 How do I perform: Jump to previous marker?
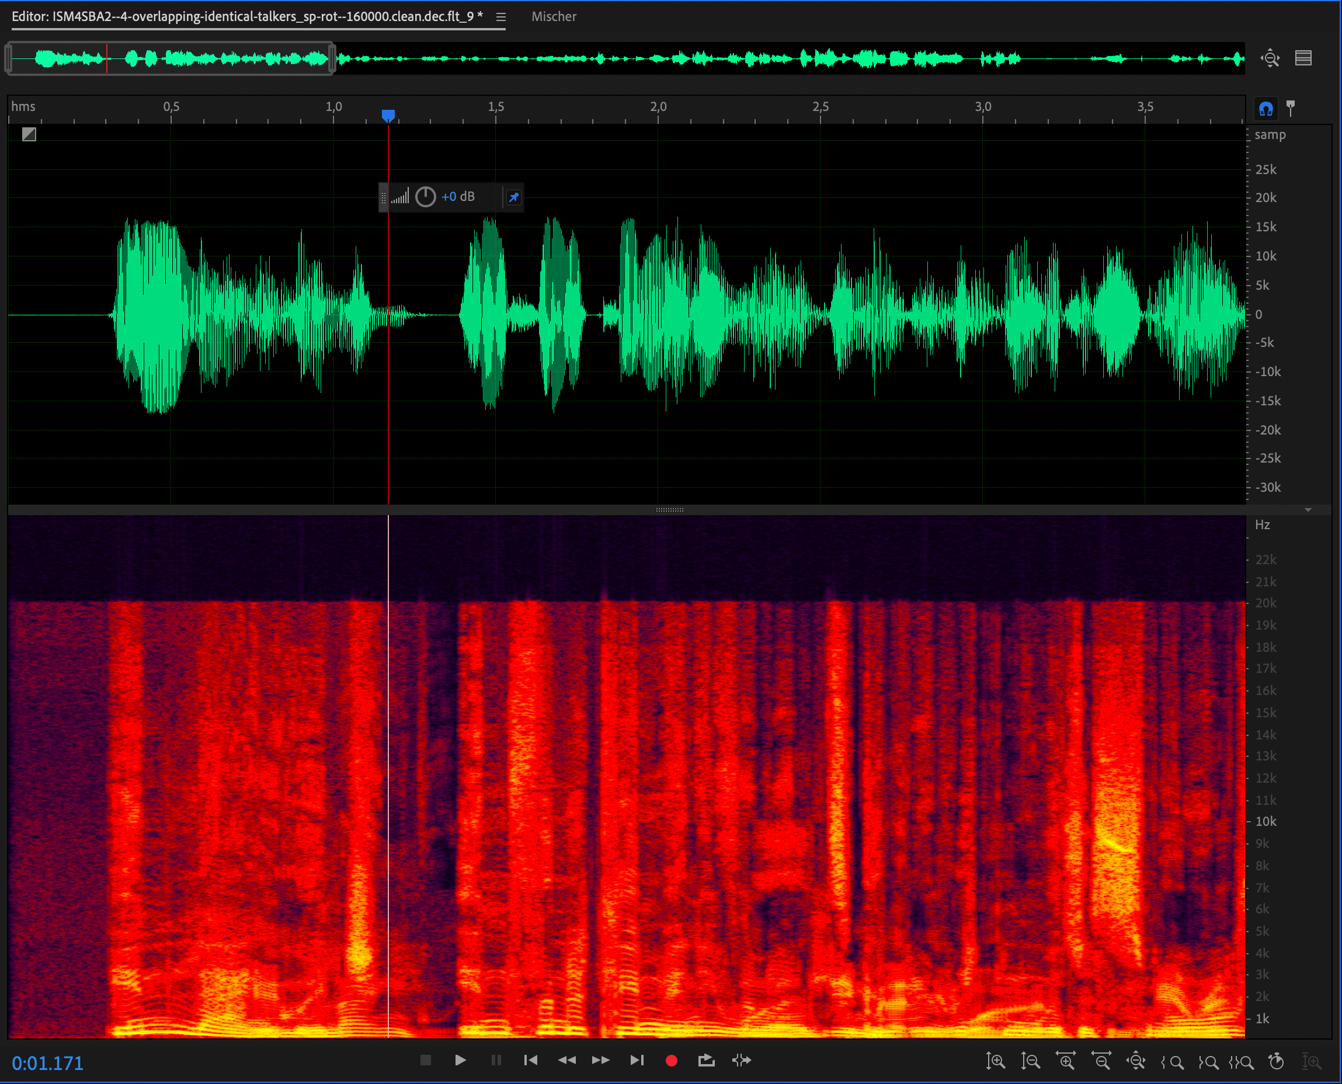point(531,1060)
